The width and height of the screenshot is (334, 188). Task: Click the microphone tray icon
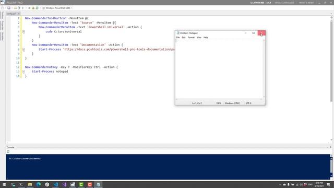pyautogui.click(x=289, y=184)
